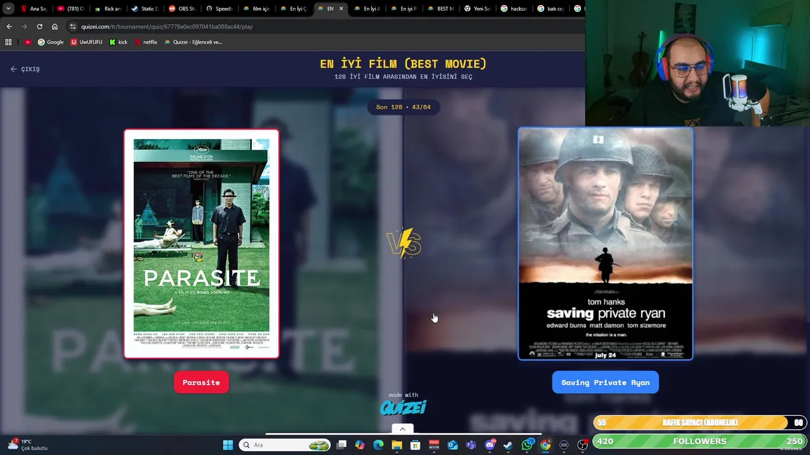The width and height of the screenshot is (810, 455).
Task: Switch to the Speedtest tab
Action: (219, 9)
